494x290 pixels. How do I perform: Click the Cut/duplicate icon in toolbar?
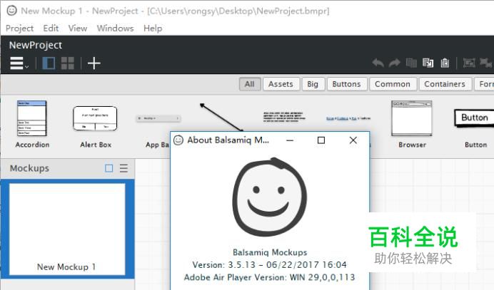[x=428, y=63]
